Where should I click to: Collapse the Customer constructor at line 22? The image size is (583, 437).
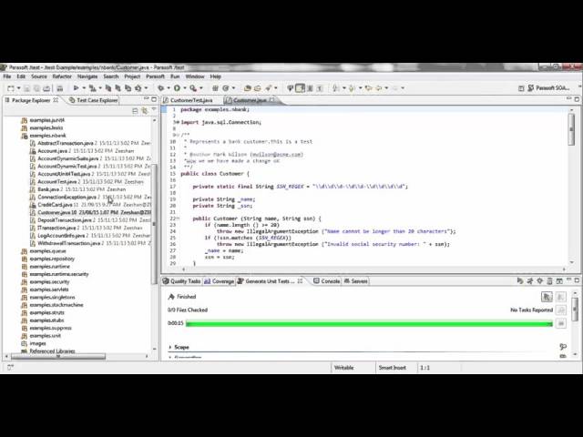[x=177, y=218]
